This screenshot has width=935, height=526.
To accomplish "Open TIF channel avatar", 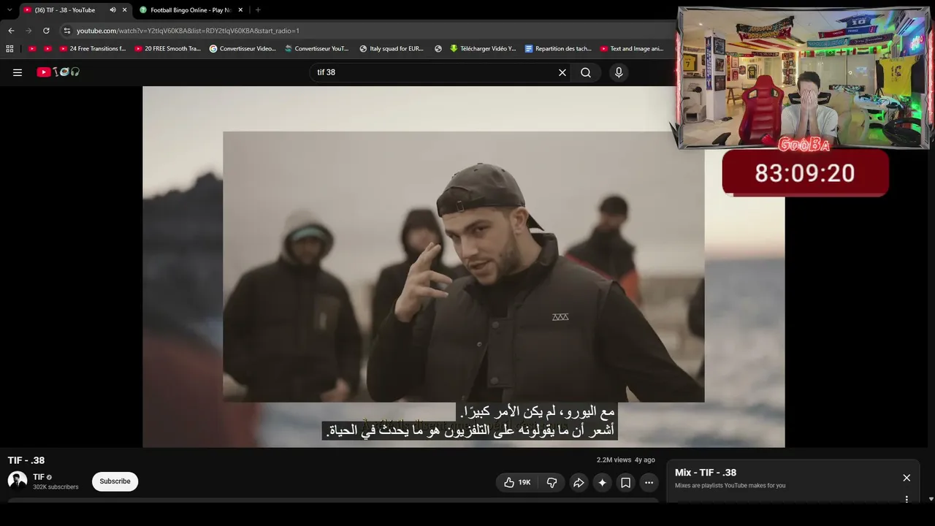I will click(x=18, y=481).
